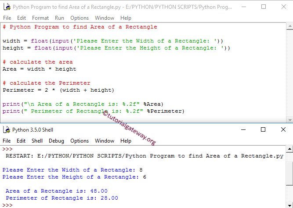293x208 pixels.
Task: Open the File menu in Python Shell
Action: [7, 140]
